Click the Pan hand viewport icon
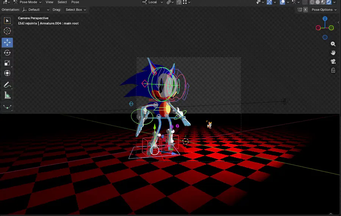Screen dimensions: 341x216 click(333, 53)
